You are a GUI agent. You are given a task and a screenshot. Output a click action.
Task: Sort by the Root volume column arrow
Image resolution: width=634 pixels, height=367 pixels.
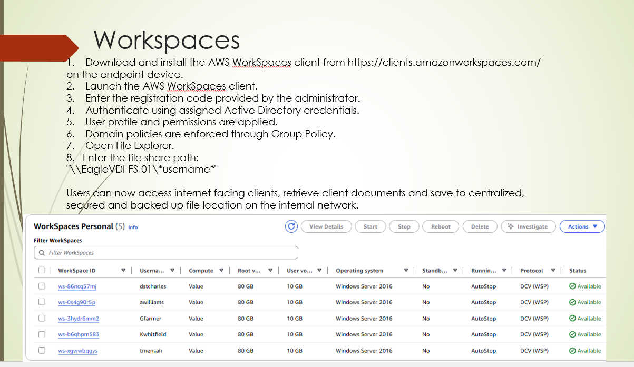[x=270, y=271]
